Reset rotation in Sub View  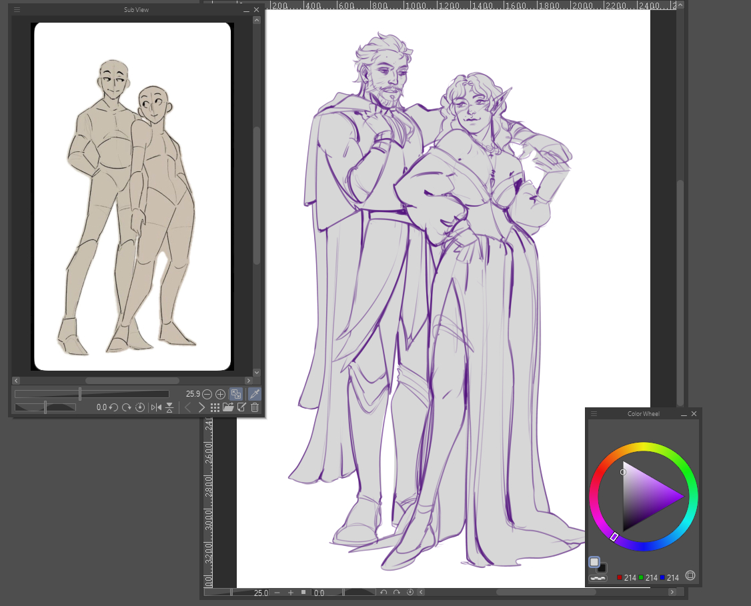pyautogui.click(x=139, y=407)
